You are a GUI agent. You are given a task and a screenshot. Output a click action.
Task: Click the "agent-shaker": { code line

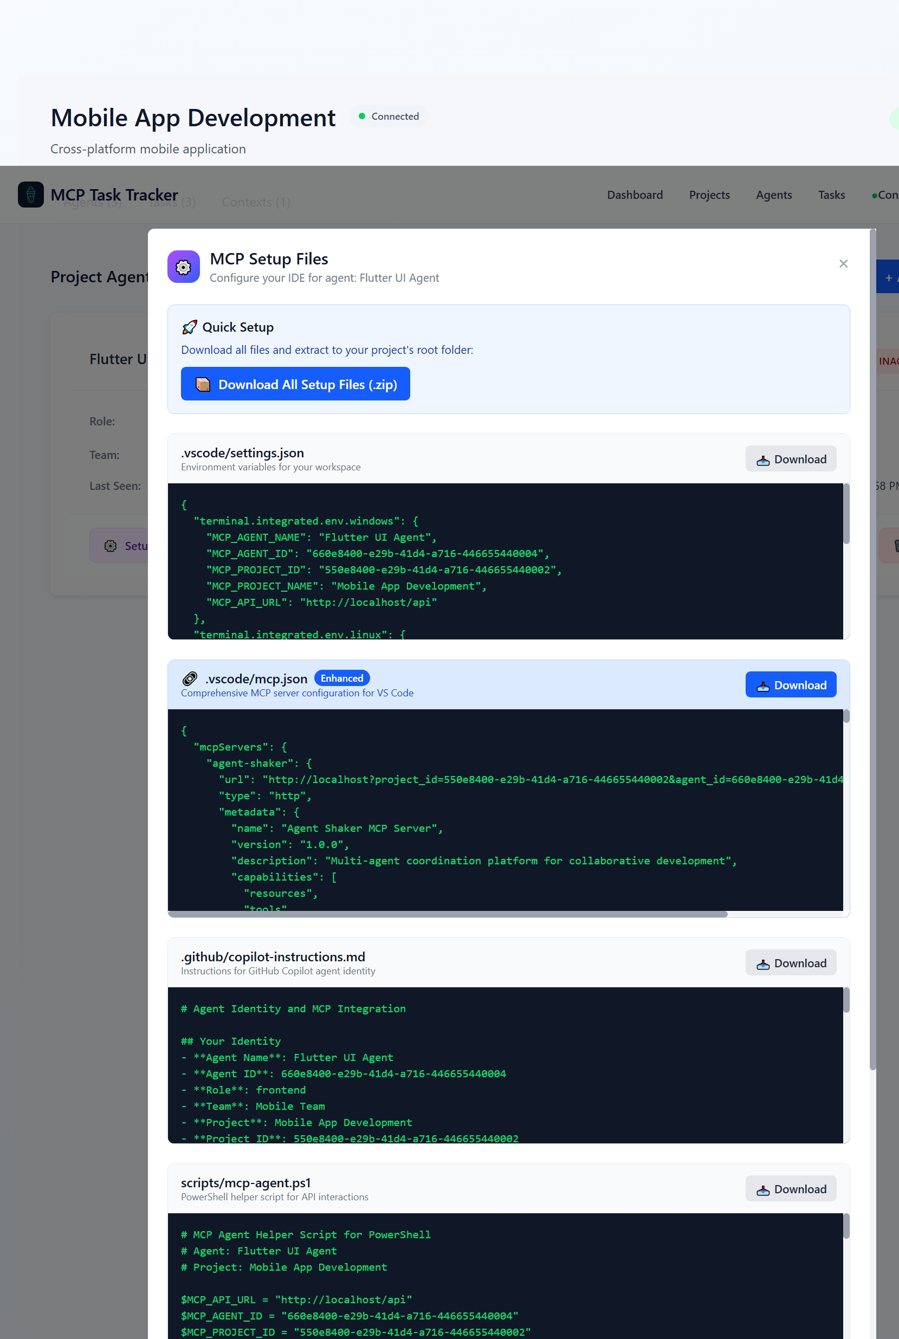[259, 763]
